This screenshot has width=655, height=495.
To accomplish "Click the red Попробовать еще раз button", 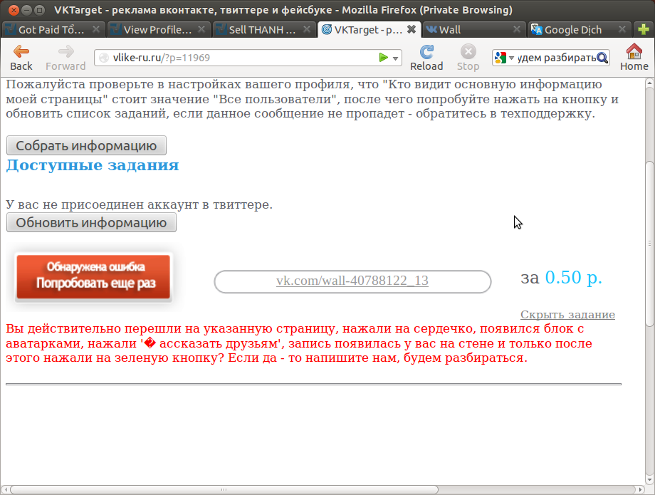I will pos(93,276).
